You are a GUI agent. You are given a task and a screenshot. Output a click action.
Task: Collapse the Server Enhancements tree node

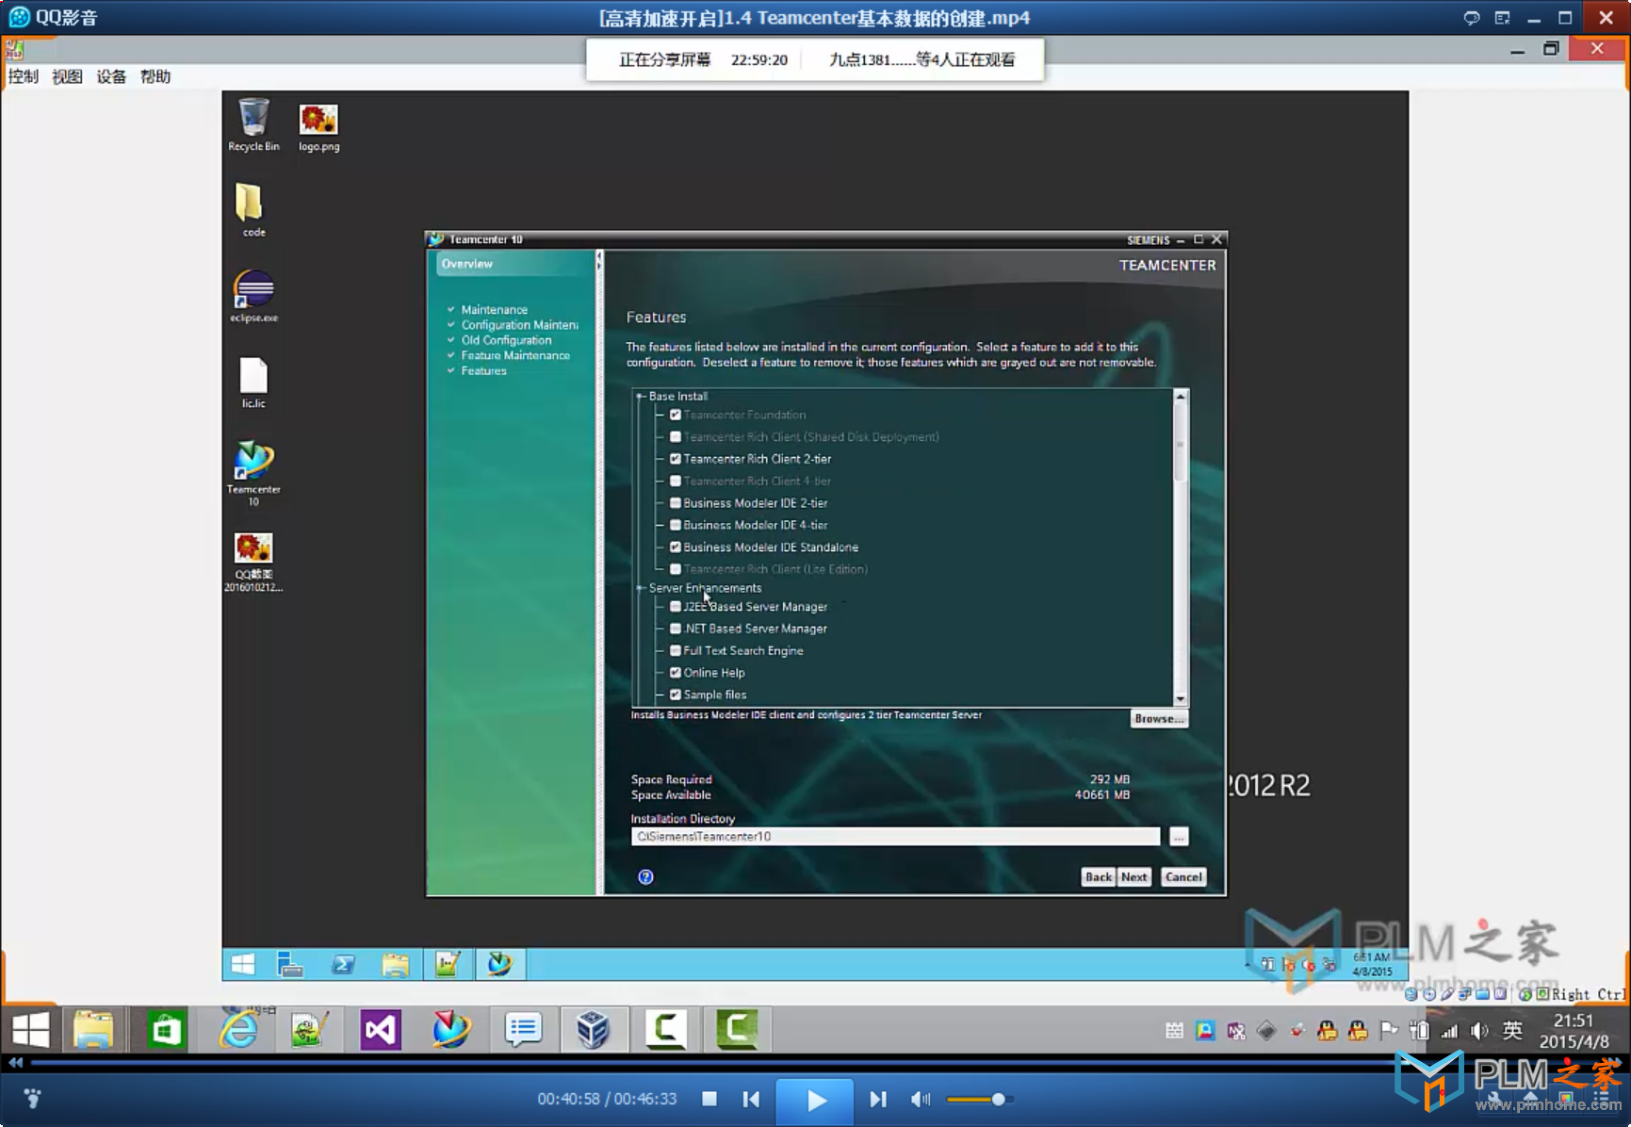(641, 588)
